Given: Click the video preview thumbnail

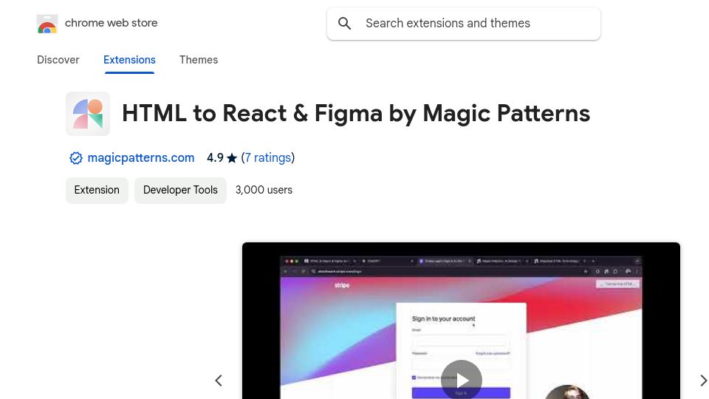Looking at the screenshot, I should pos(461,321).
